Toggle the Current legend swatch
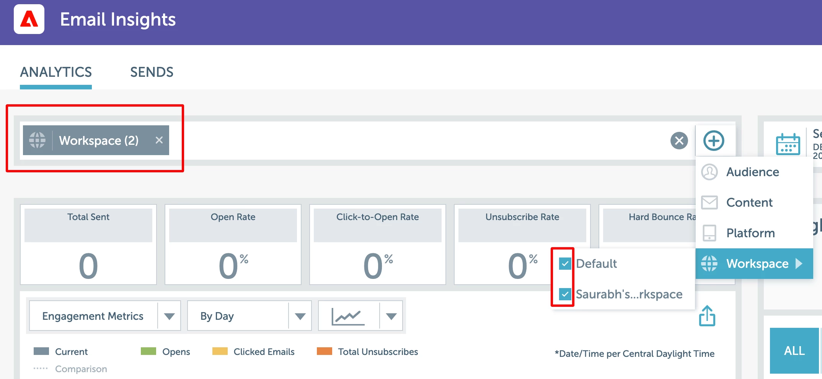 pyautogui.click(x=41, y=351)
